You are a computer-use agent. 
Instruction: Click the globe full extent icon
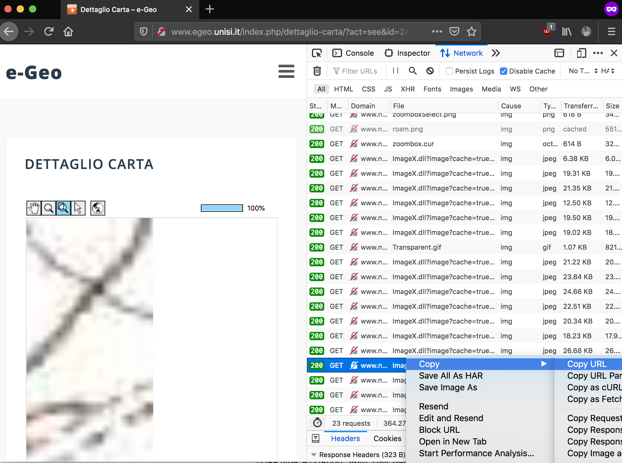point(98,208)
